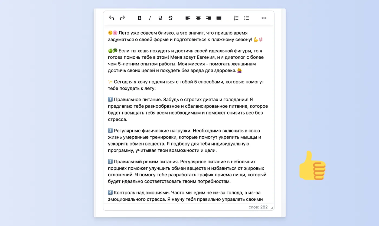Open the more options ellipsis menu
Screen dimensions: 379x226
click(264, 18)
